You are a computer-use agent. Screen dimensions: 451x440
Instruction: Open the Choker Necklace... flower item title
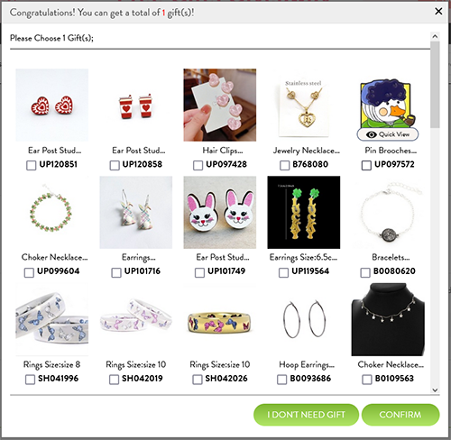pos(54,257)
